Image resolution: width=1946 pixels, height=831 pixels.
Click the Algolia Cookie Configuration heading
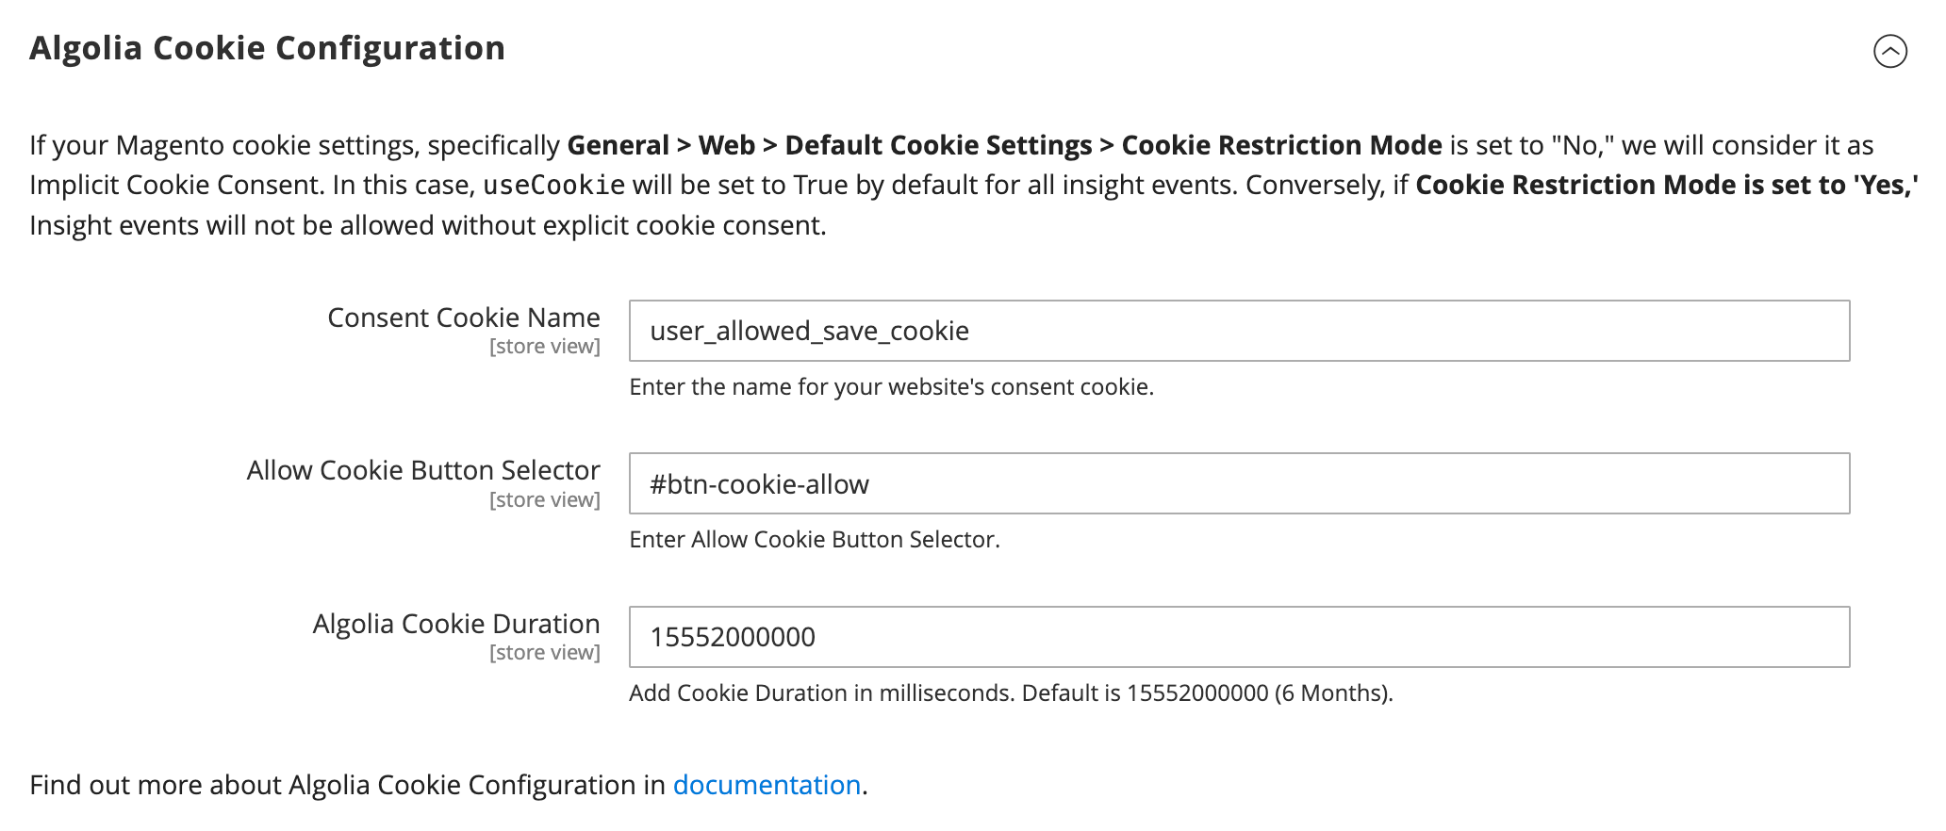(268, 47)
